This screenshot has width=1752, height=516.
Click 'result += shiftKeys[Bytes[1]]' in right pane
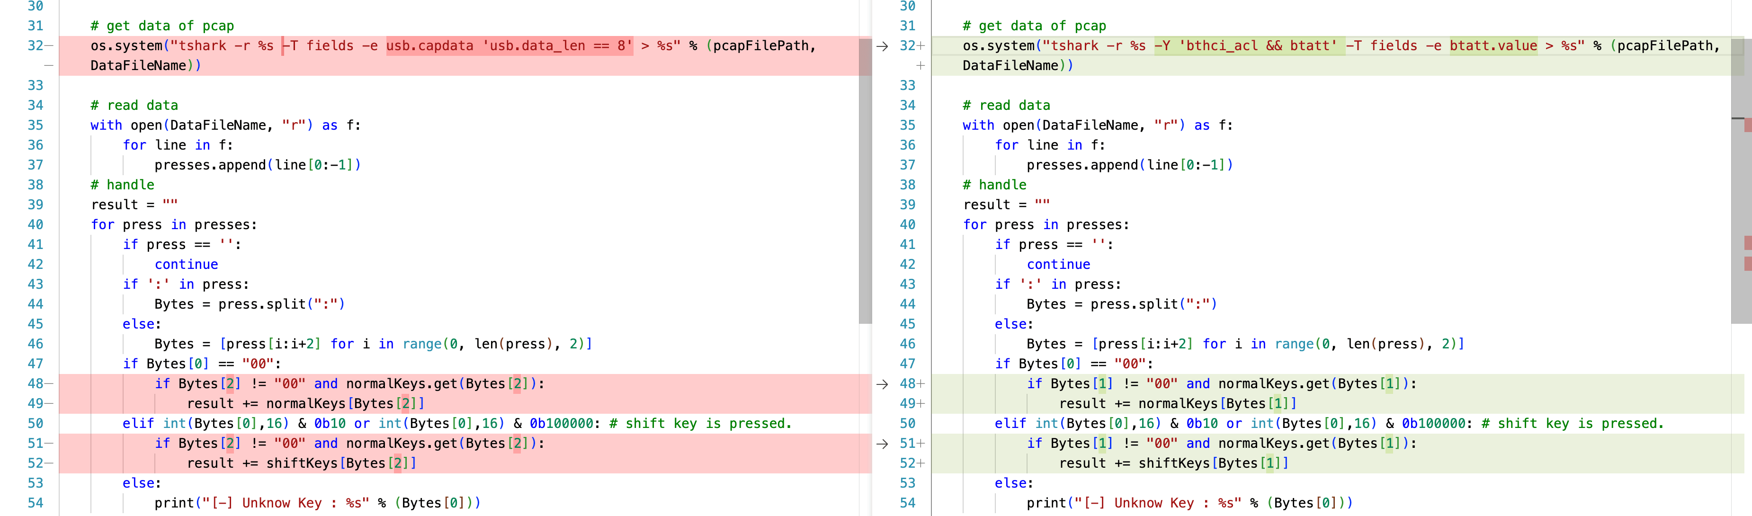1174,463
